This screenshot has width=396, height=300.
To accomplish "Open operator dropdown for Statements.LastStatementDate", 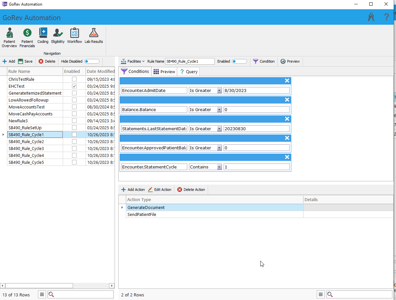I will click(x=219, y=129).
